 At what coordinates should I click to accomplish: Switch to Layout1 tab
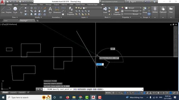[13, 92]
